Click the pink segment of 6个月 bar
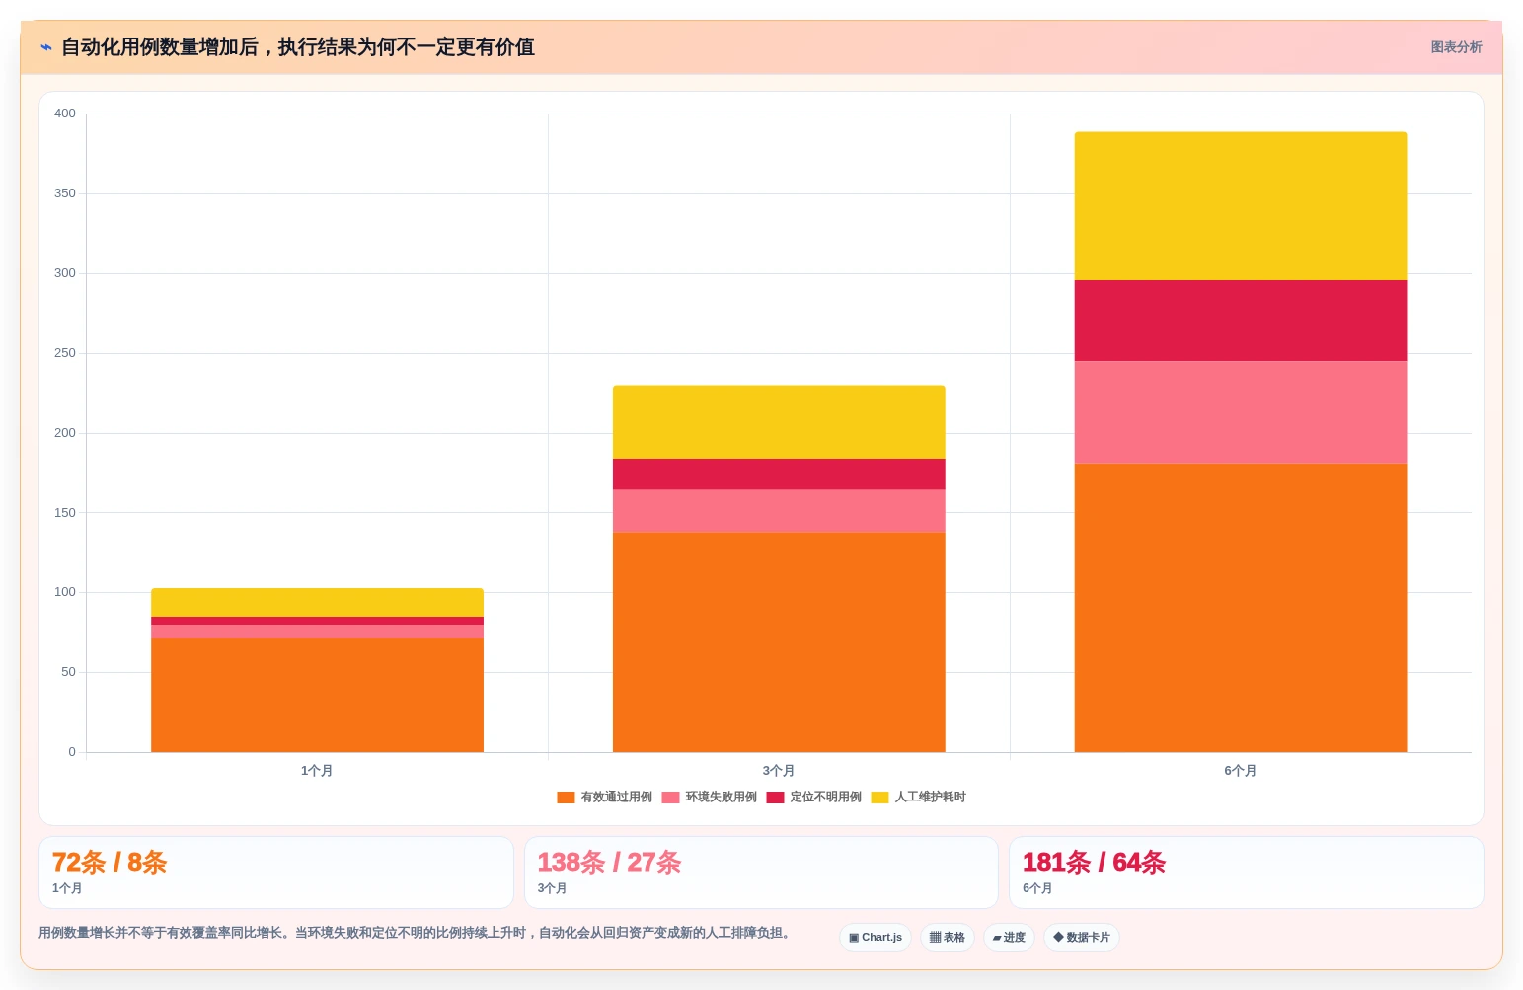This screenshot has height=990, width=1523. tap(1241, 413)
